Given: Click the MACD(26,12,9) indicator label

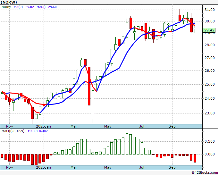Looking at the screenshot, I should coord(13,131).
